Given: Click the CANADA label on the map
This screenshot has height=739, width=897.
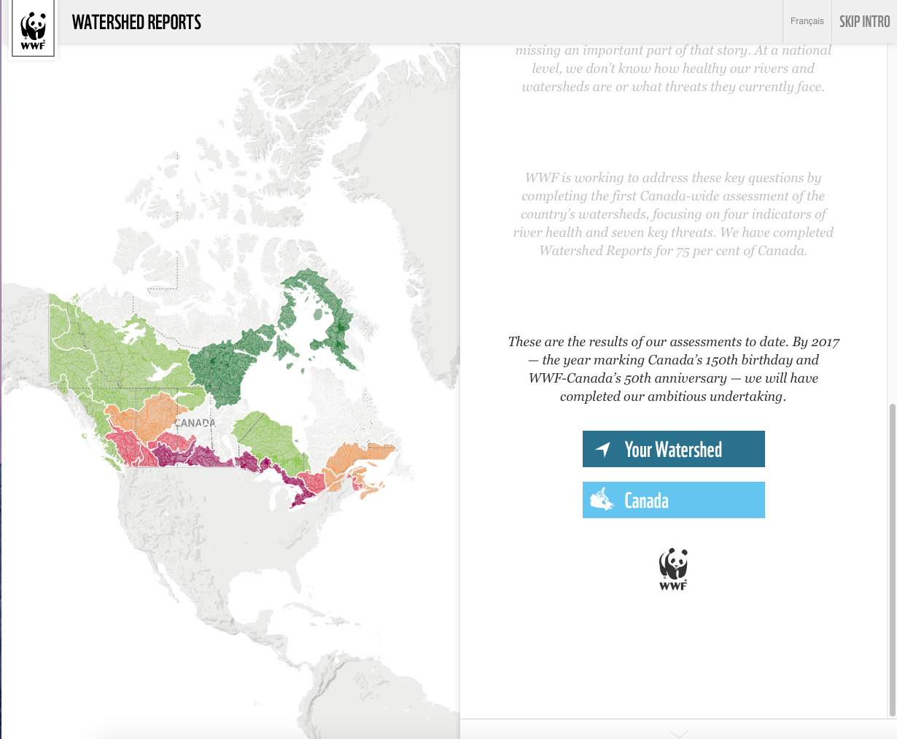Looking at the screenshot, I should pyautogui.click(x=195, y=423).
